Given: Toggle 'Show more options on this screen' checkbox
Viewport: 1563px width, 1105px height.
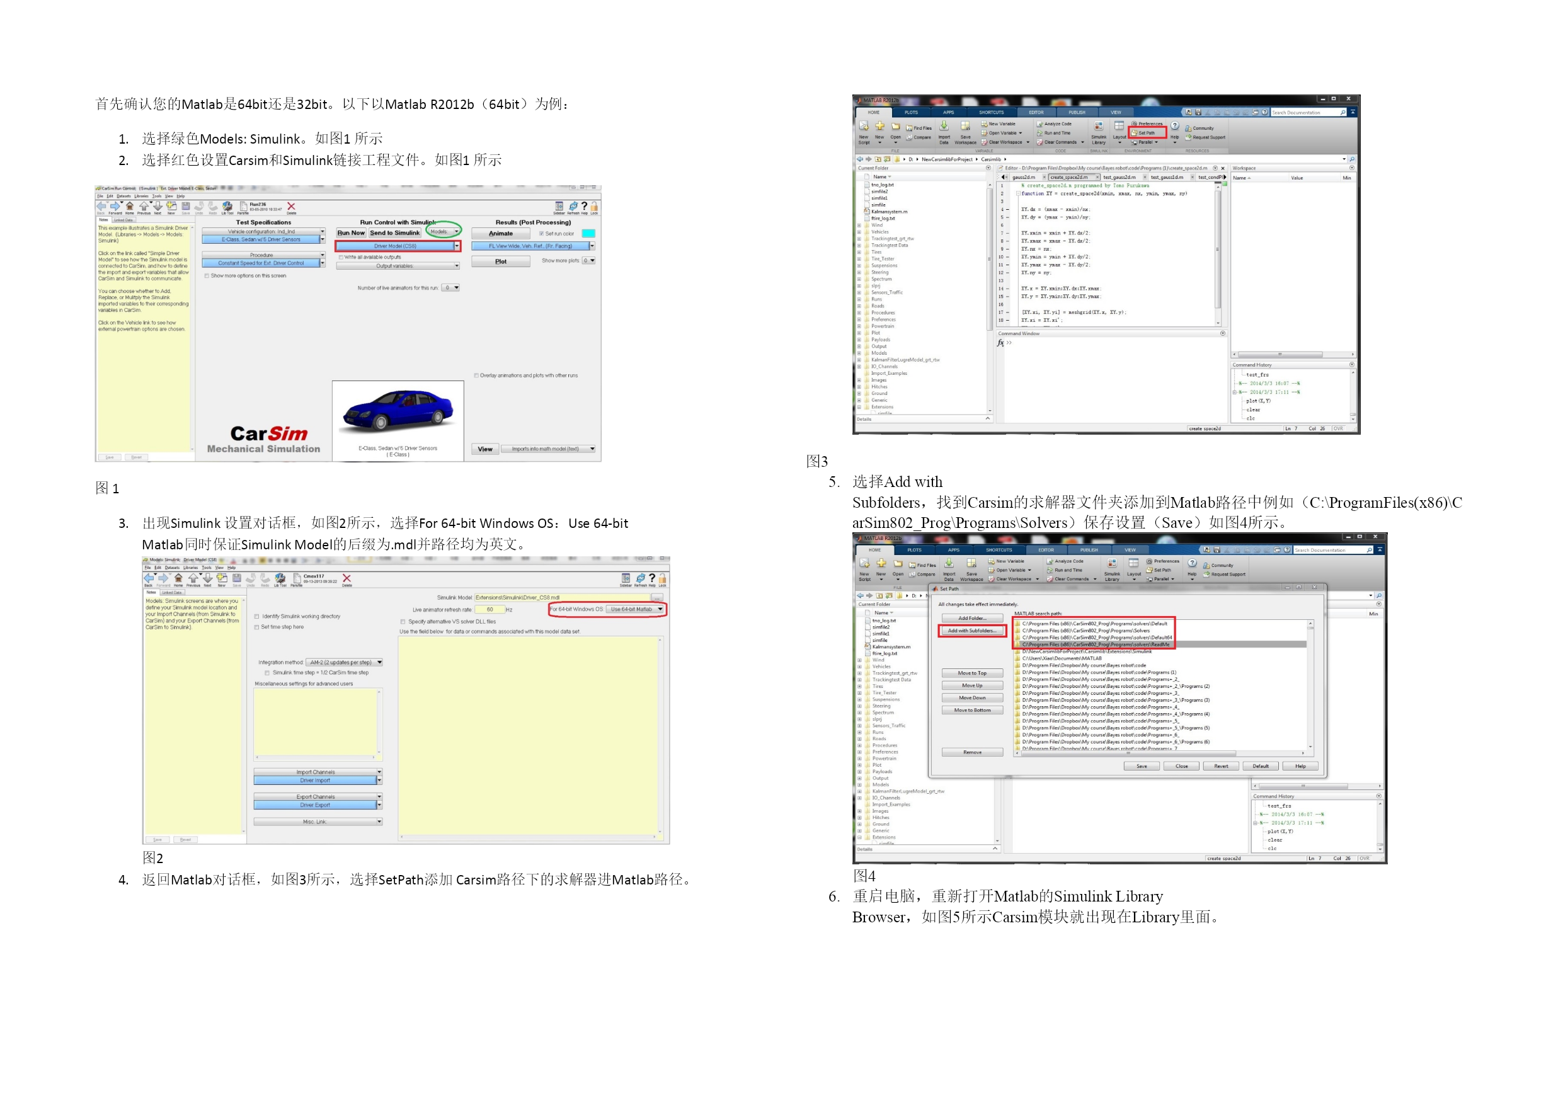Looking at the screenshot, I should click(207, 276).
